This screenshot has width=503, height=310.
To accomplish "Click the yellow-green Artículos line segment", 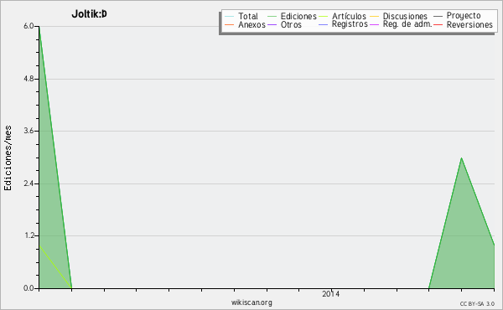I will [x=55, y=266].
